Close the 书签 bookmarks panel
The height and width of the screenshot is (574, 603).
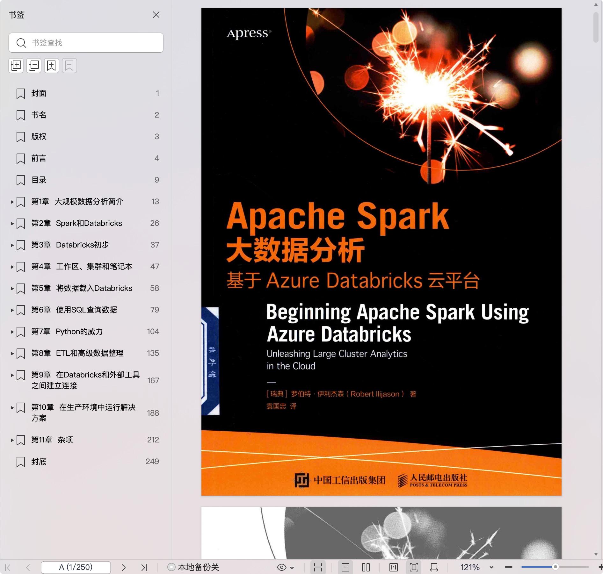pos(156,15)
